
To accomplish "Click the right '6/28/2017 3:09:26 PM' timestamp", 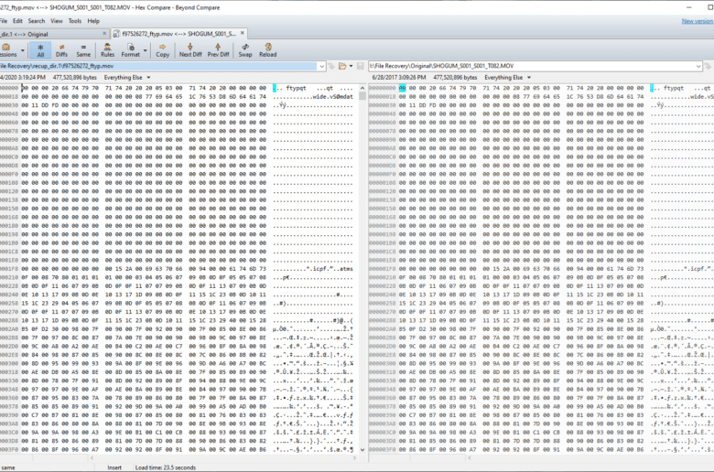I will click(399, 78).
